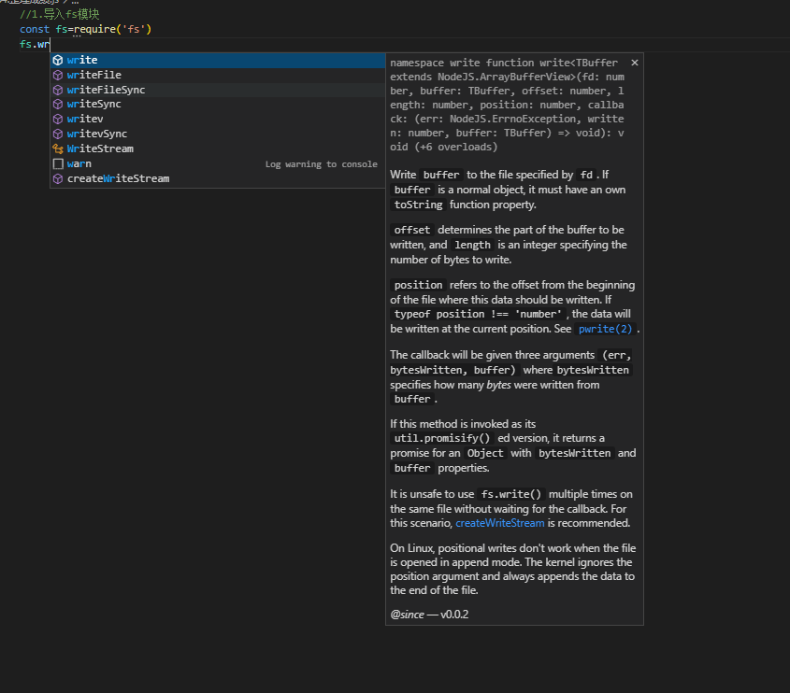Viewport: 790px width, 693px height.
Task: Click the write function signature text
Action: (507, 105)
